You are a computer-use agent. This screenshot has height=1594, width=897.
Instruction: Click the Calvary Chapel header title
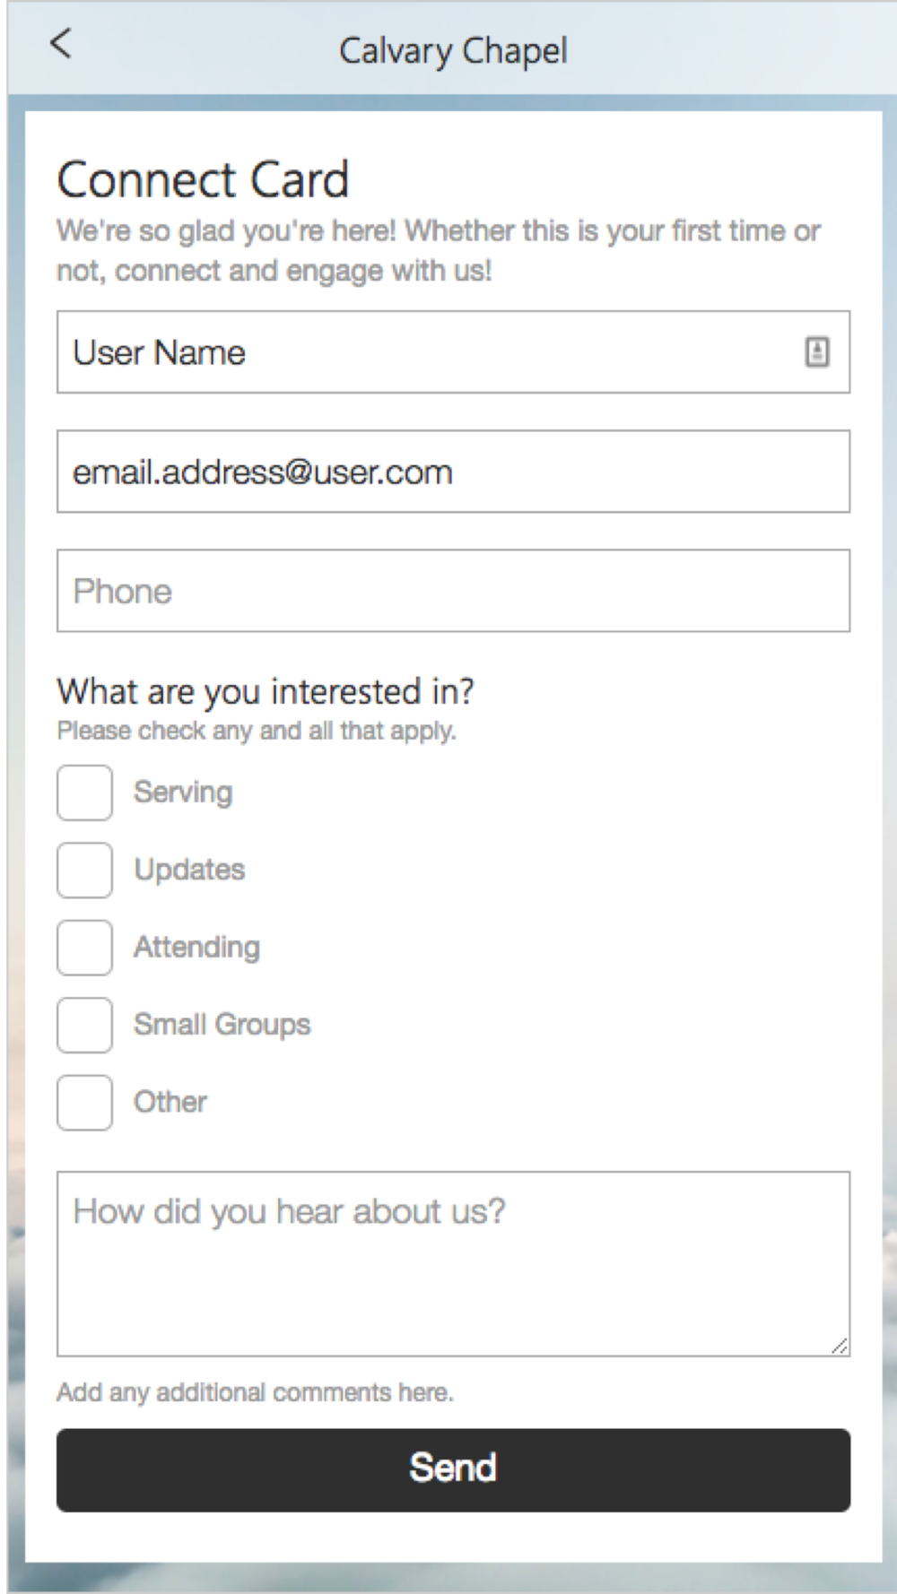(x=453, y=51)
